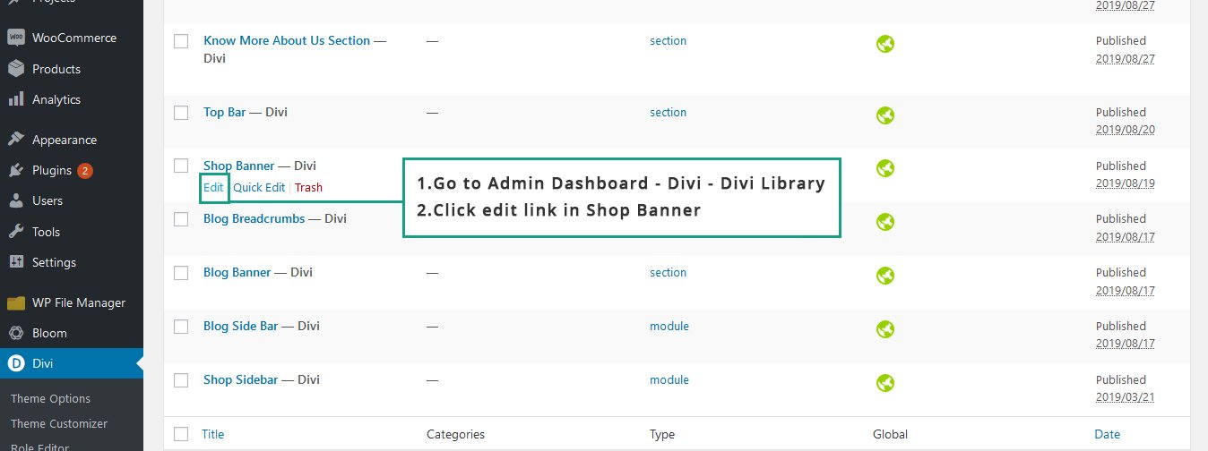The image size is (1208, 451).
Task: Sort list by Title column footer
Action: pos(213,434)
